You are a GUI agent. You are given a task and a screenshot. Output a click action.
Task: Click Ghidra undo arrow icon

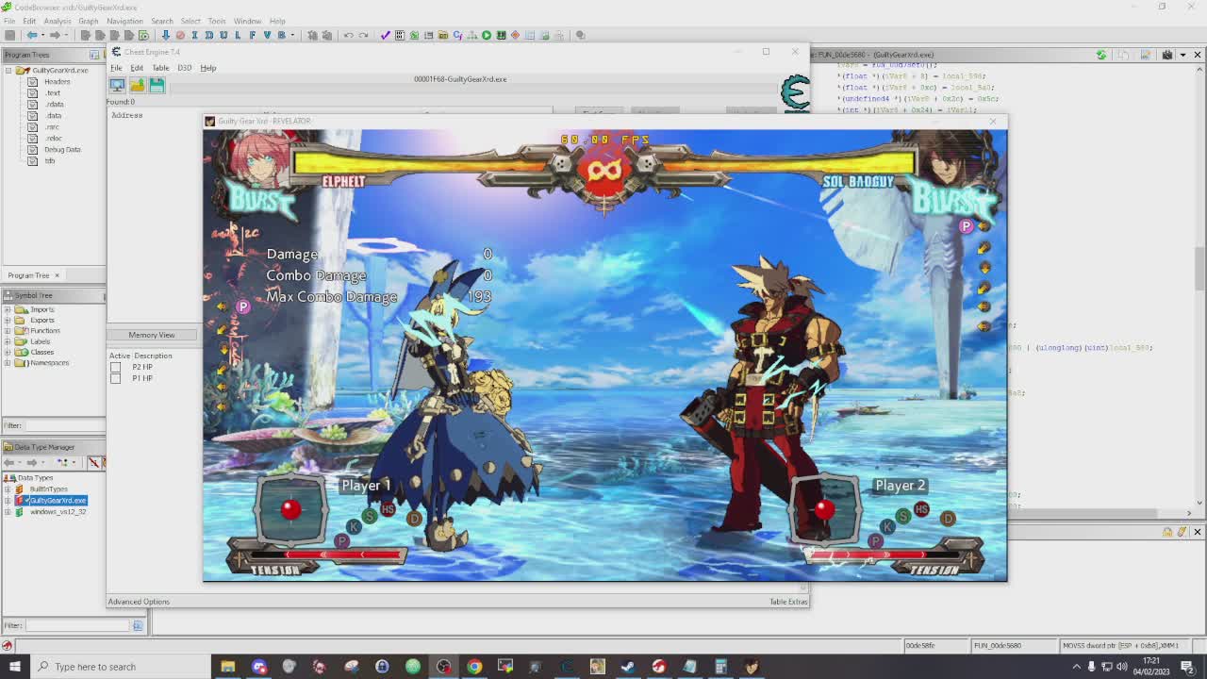(348, 35)
